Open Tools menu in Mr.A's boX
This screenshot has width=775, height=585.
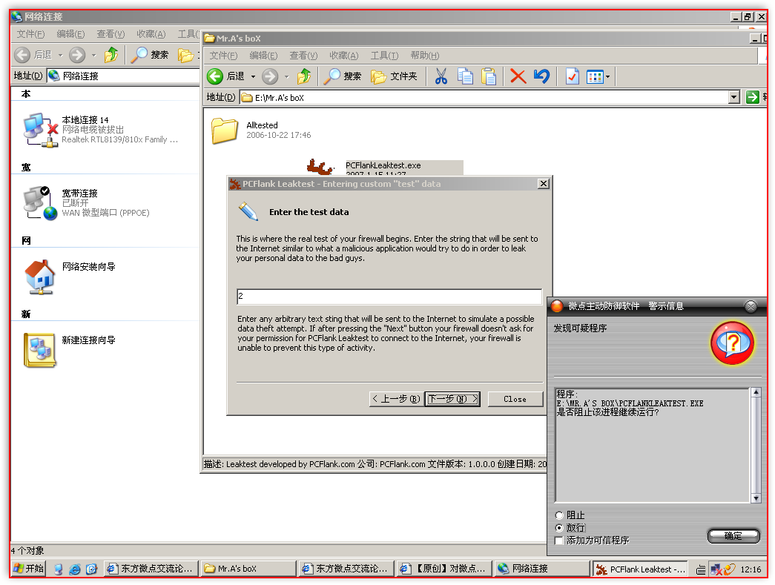(385, 56)
